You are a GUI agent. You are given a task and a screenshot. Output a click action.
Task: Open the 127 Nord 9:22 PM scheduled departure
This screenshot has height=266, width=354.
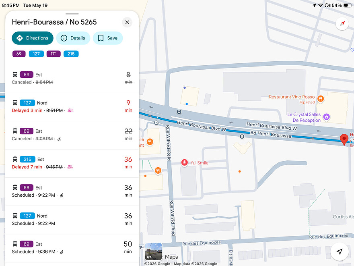tap(72, 220)
